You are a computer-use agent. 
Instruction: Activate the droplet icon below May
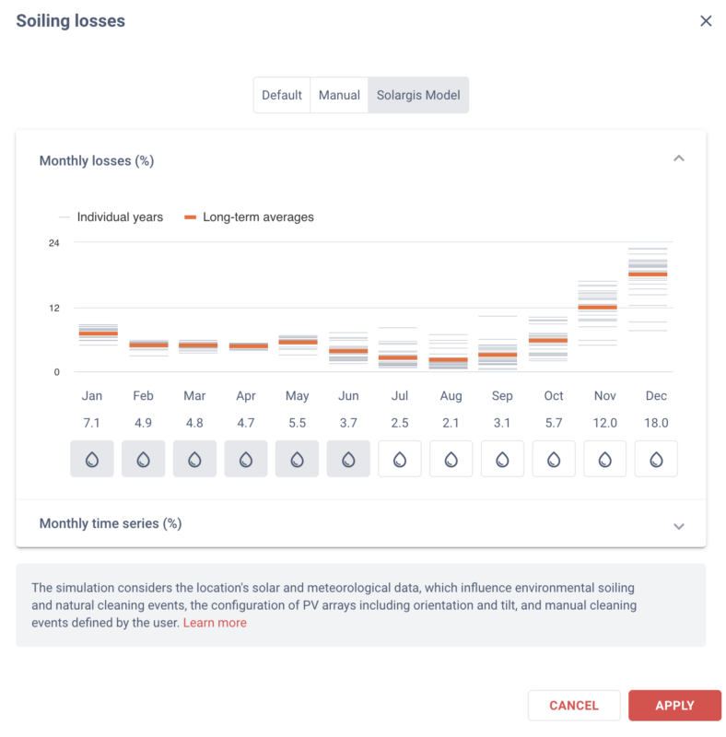[297, 458]
